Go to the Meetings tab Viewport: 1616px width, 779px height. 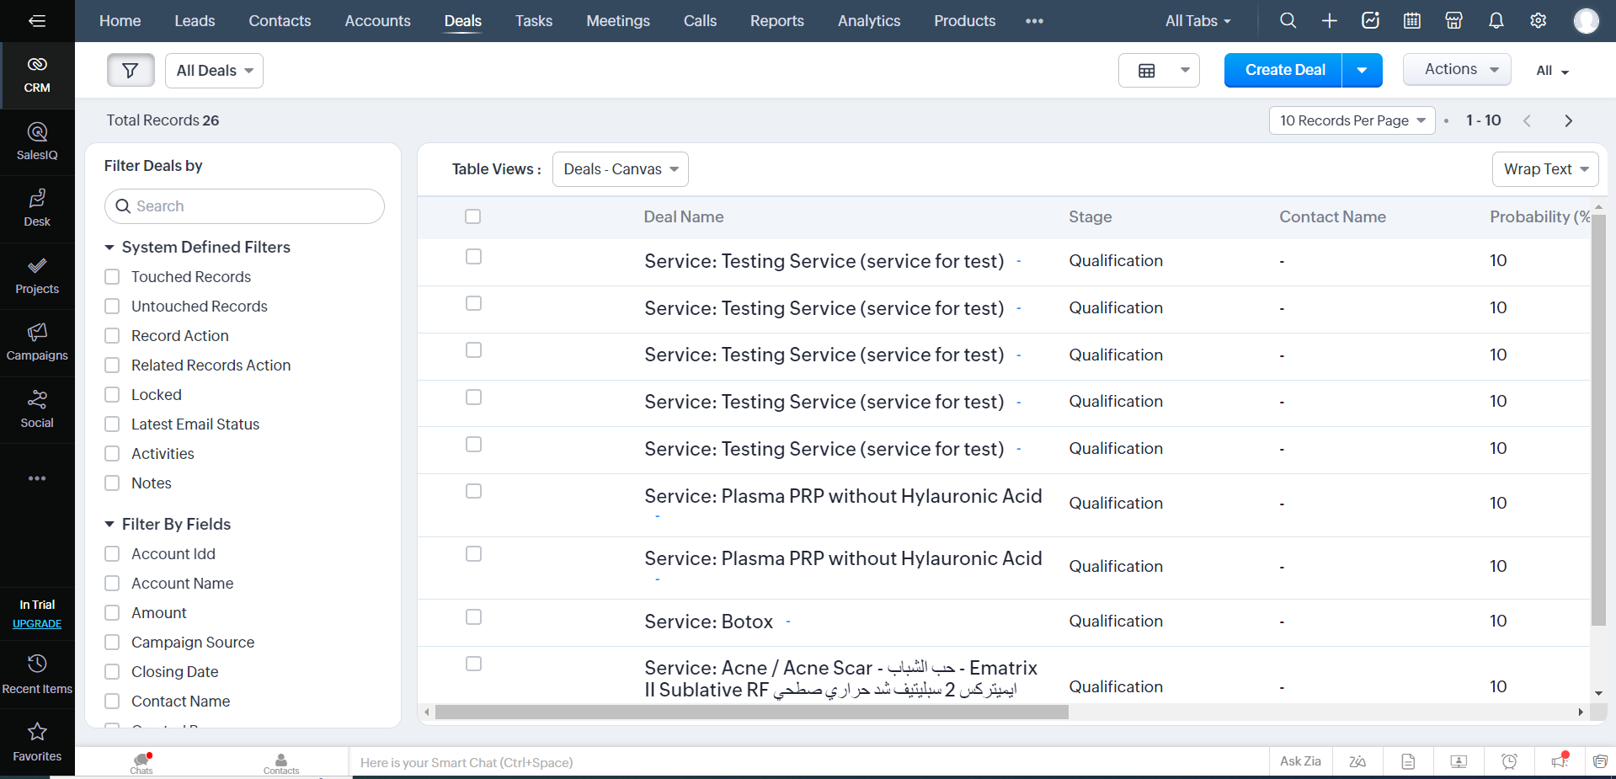click(618, 21)
